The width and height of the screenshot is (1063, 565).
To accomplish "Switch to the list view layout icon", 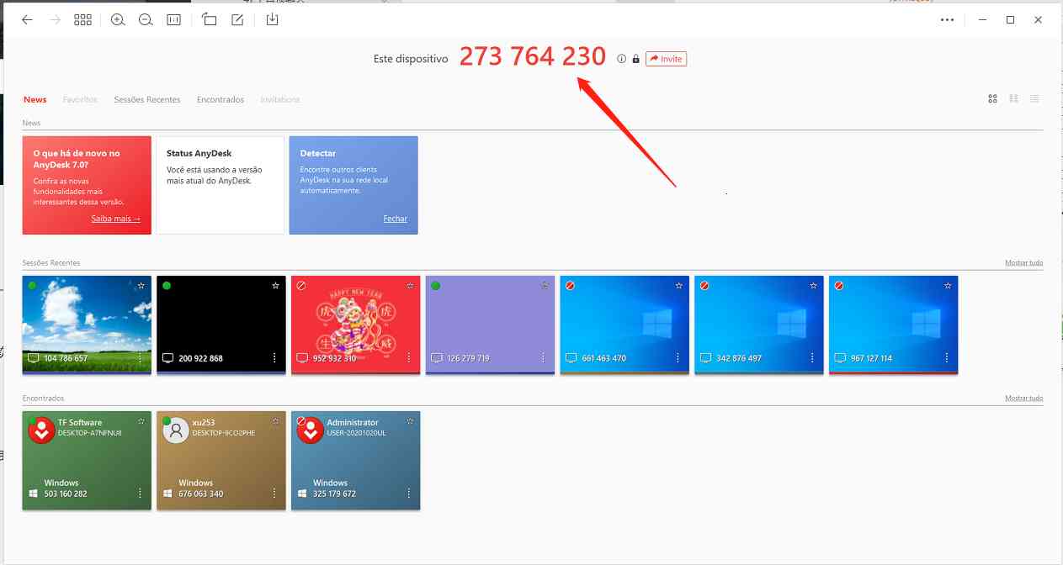I will (1034, 99).
